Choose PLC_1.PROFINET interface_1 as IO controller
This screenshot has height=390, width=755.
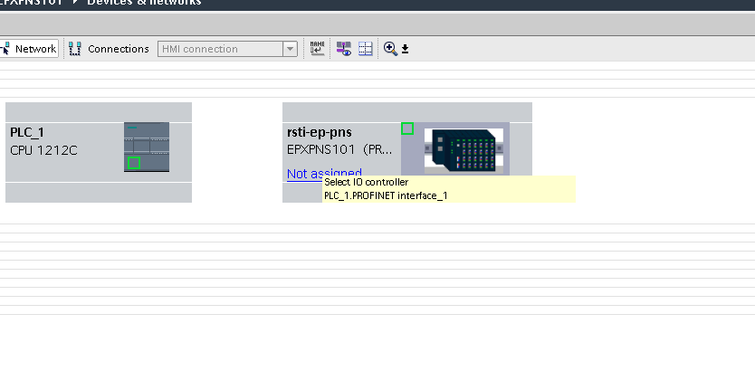tap(386, 195)
